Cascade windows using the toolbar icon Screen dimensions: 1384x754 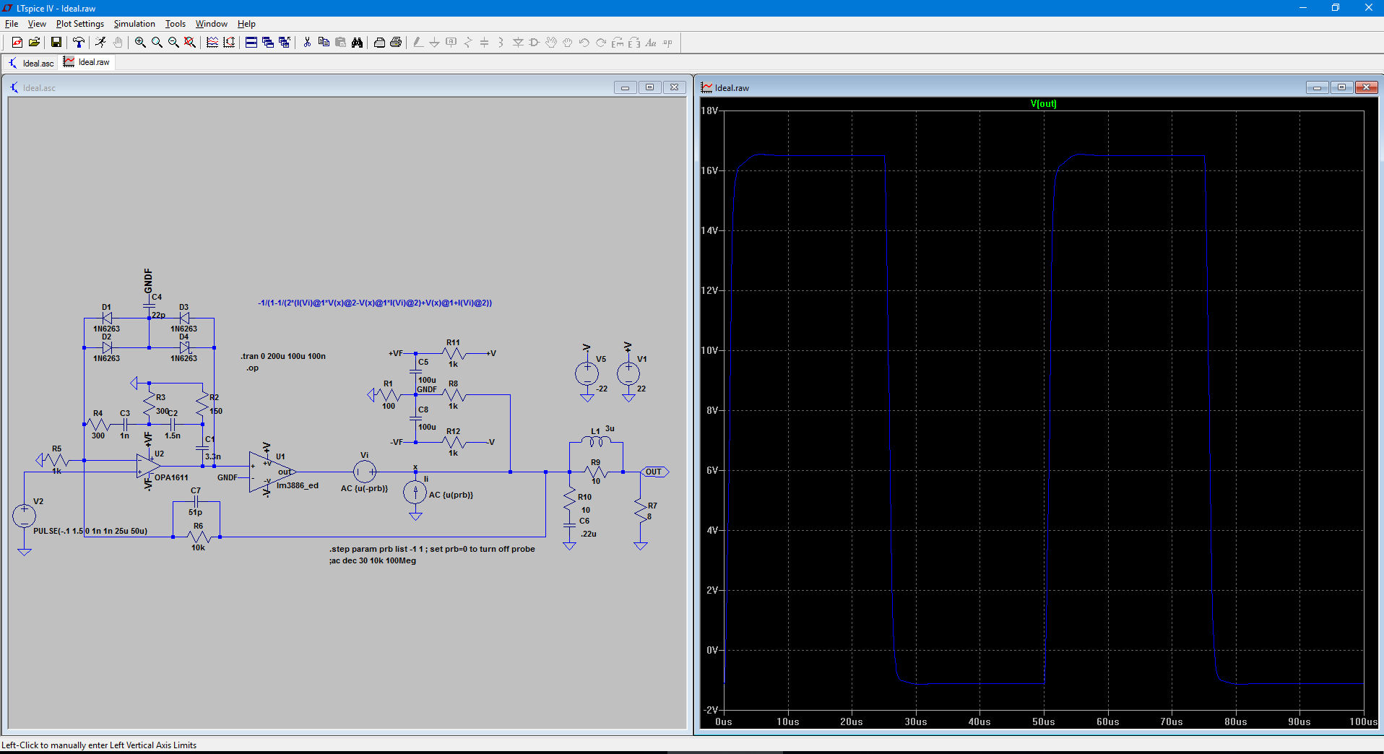(x=268, y=43)
